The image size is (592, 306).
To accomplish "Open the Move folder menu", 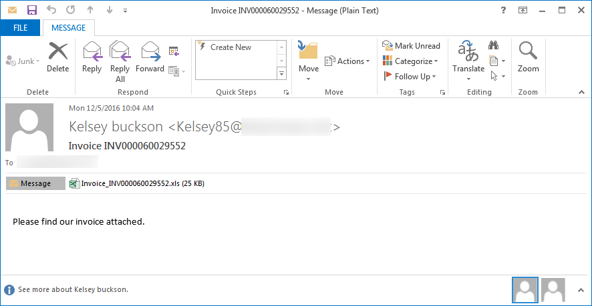I will (309, 61).
